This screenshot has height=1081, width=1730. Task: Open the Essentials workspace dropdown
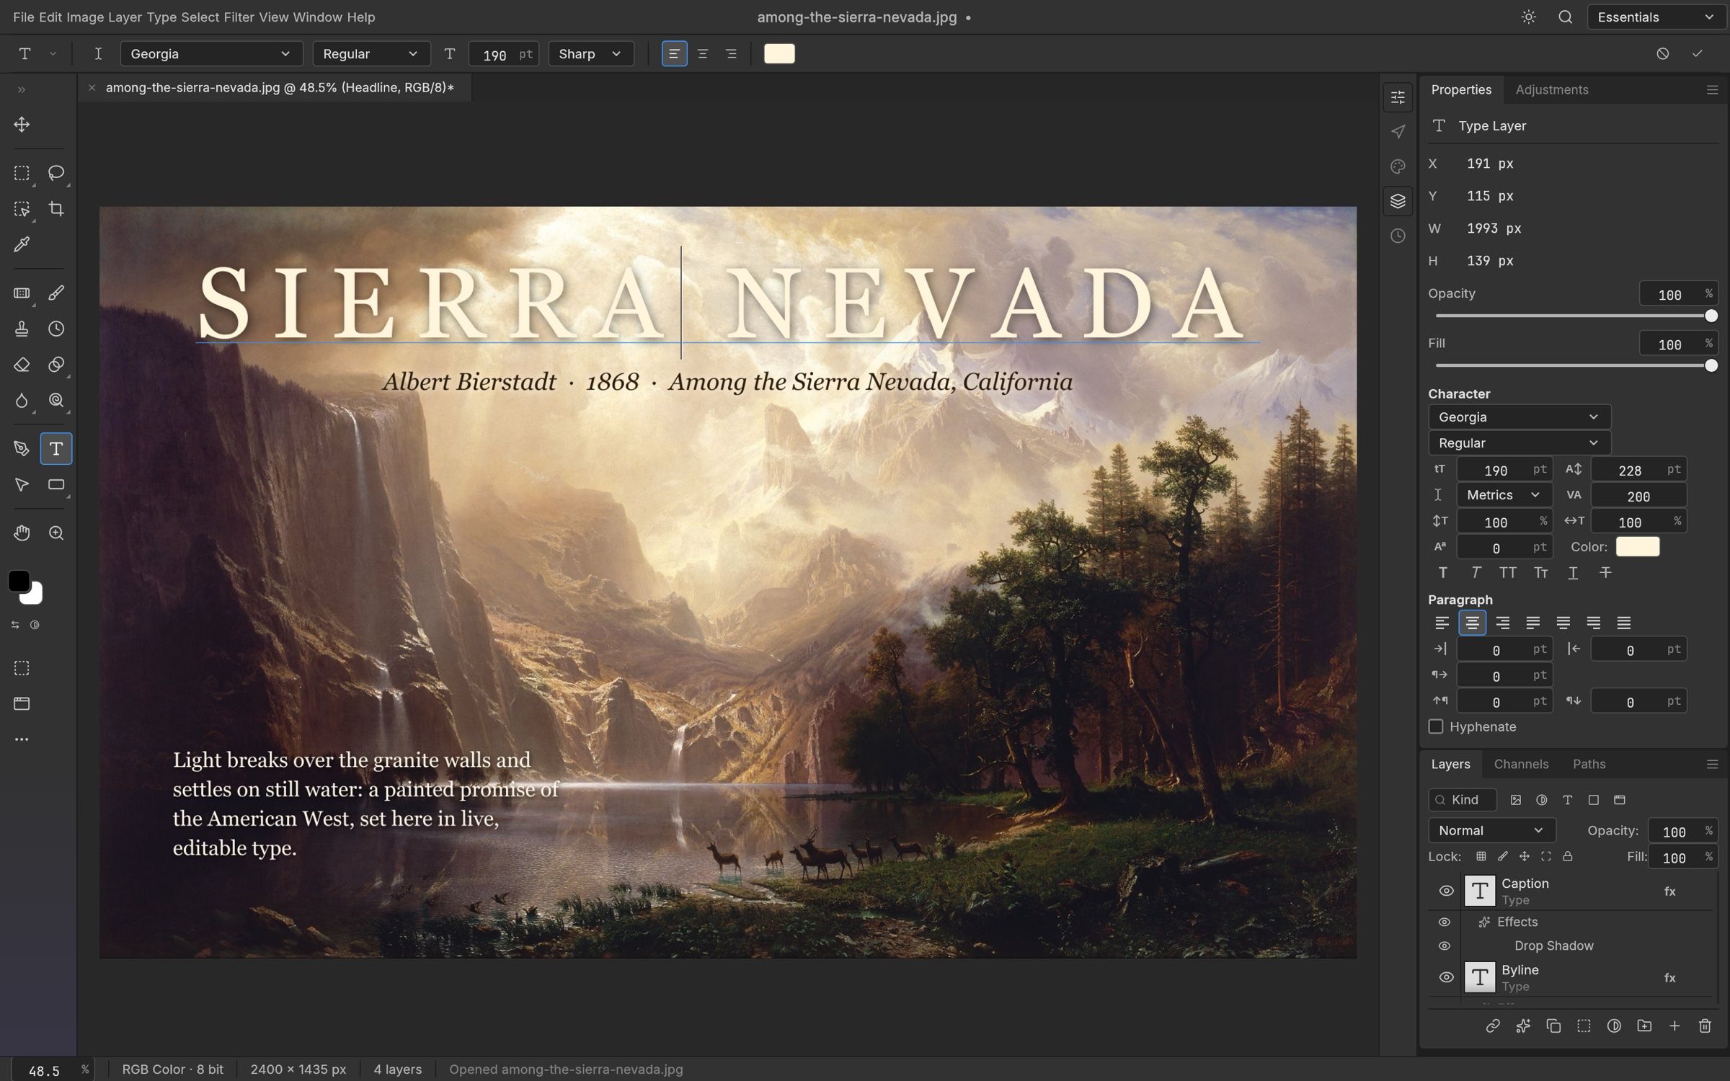click(x=1656, y=17)
